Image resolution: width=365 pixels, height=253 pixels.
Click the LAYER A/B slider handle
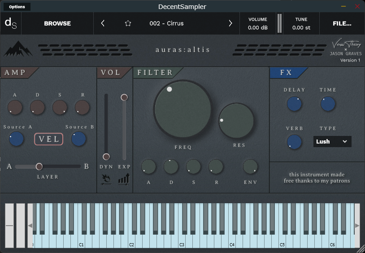[39, 166]
